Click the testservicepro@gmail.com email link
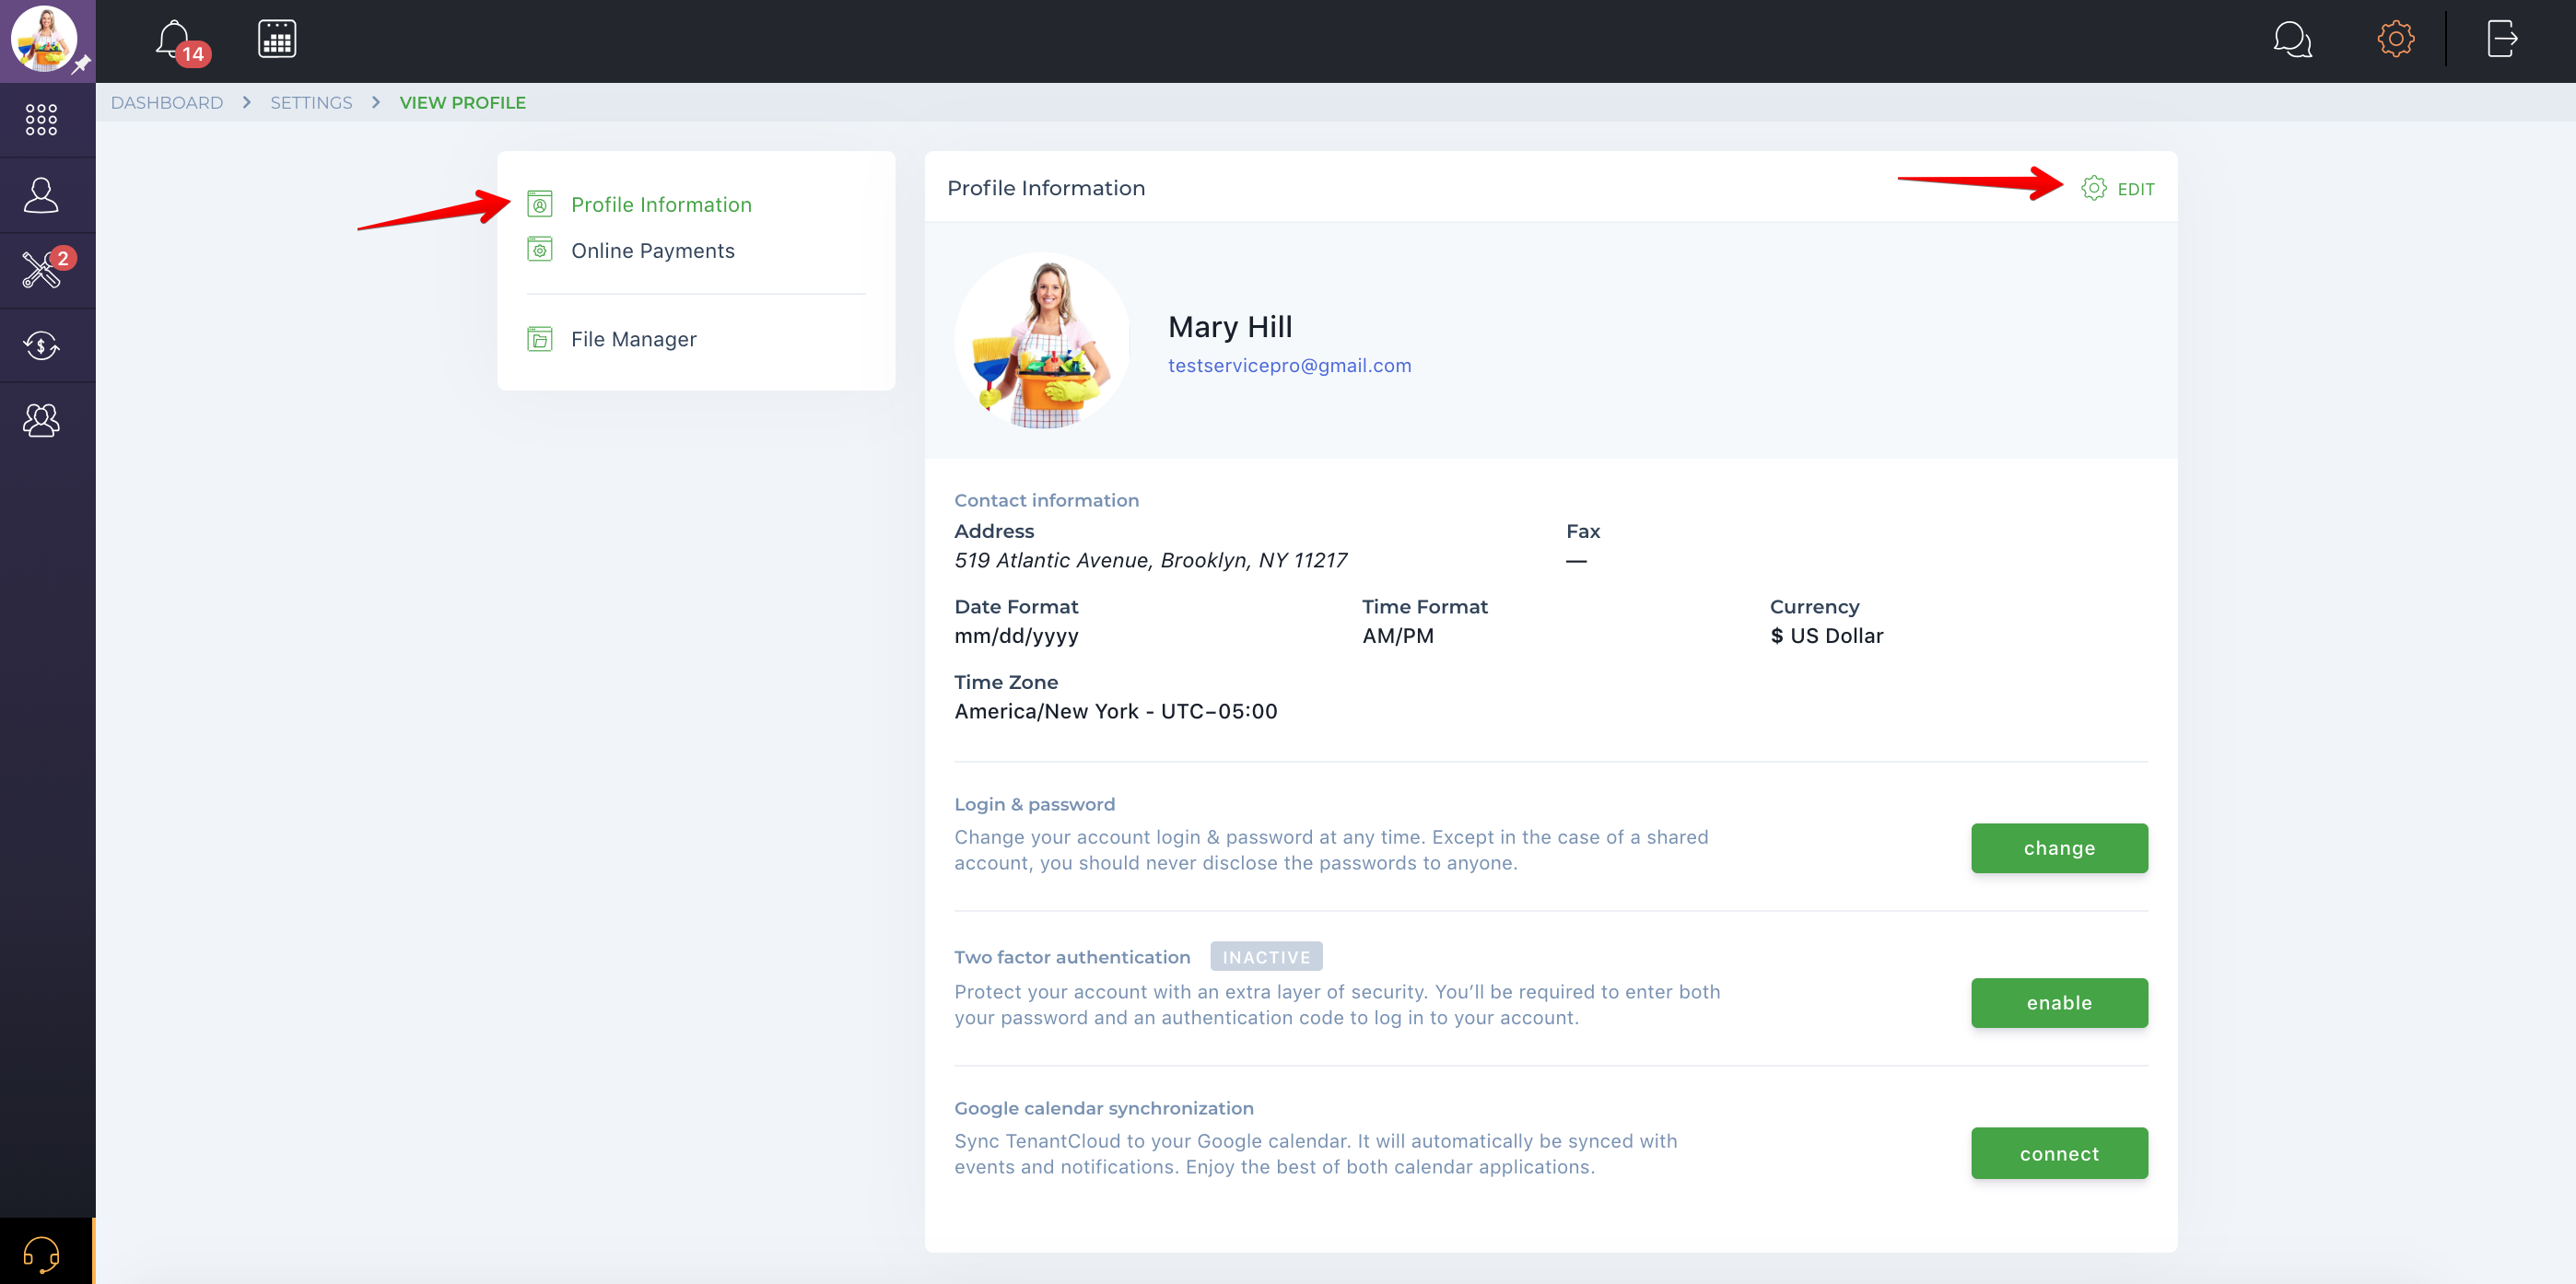The height and width of the screenshot is (1284, 2576). click(x=1289, y=366)
